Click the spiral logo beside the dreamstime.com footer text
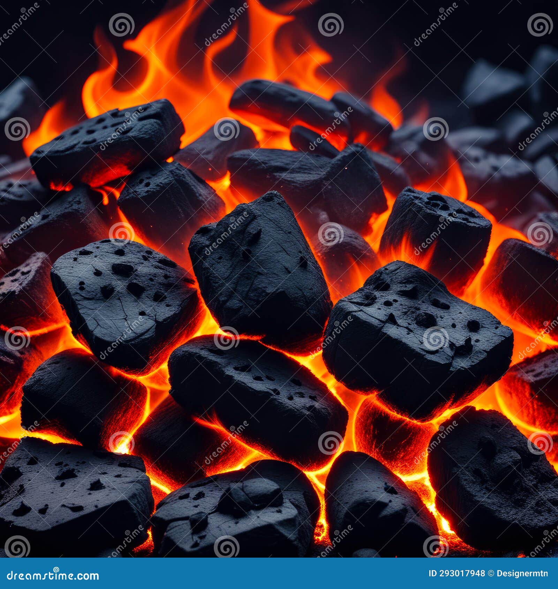558x589 pixels. (56, 569)
